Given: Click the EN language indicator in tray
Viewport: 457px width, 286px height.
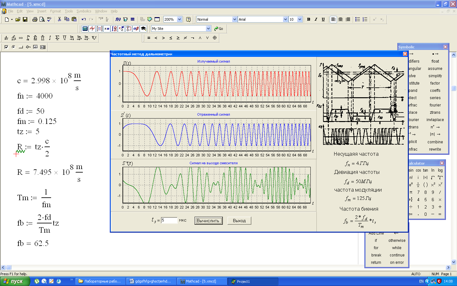Looking at the screenshot, I should pos(421,281).
